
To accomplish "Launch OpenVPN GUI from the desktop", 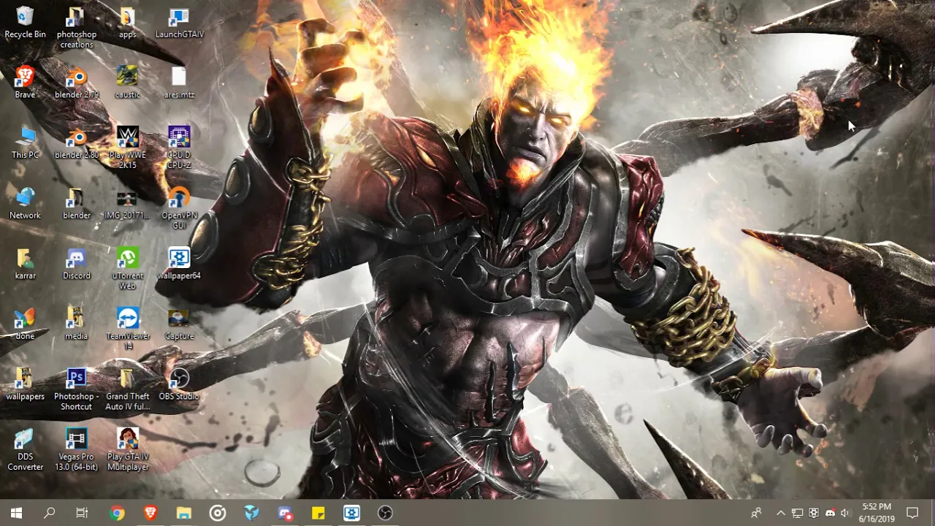I will point(179,208).
